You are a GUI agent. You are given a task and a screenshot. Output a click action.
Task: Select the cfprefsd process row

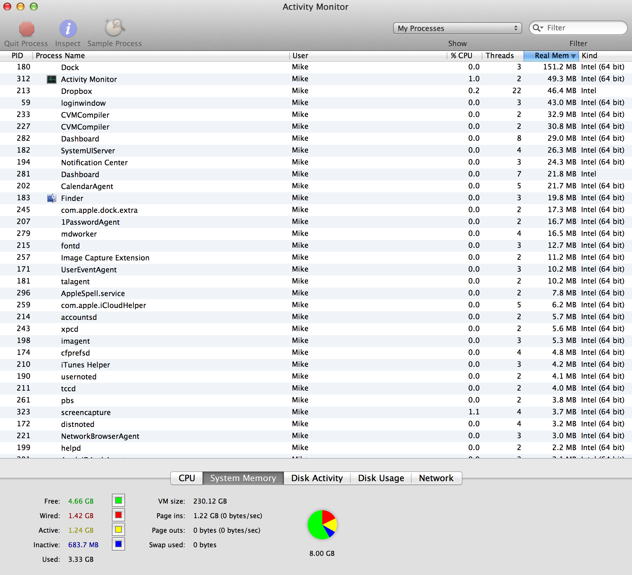click(x=316, y=353)
